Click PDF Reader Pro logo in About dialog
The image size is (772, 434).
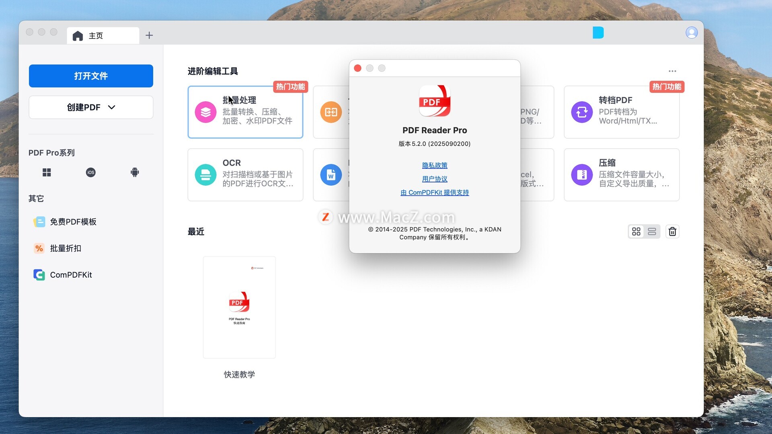click(x=435, y=101)
